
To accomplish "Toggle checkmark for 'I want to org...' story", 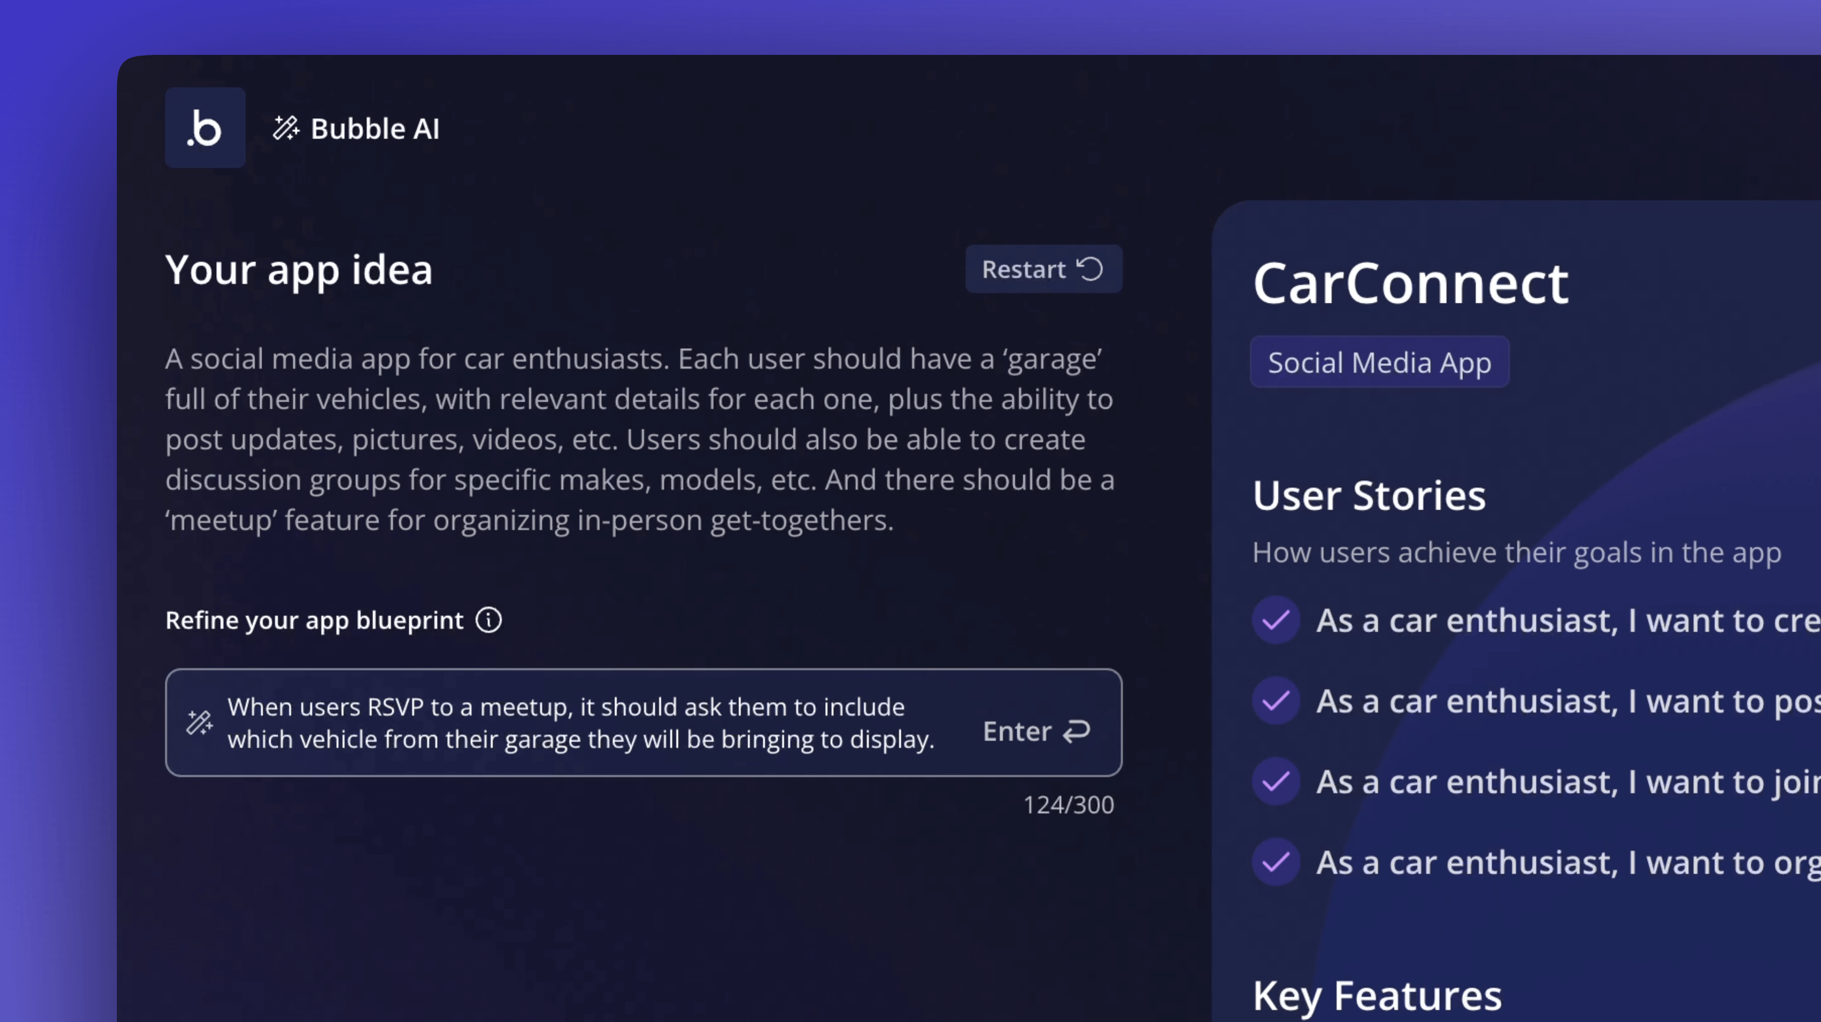I will tap(1276, 862).
